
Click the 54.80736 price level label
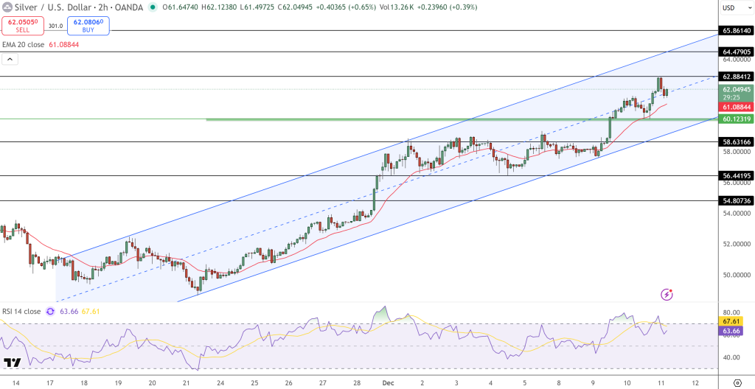737,200
